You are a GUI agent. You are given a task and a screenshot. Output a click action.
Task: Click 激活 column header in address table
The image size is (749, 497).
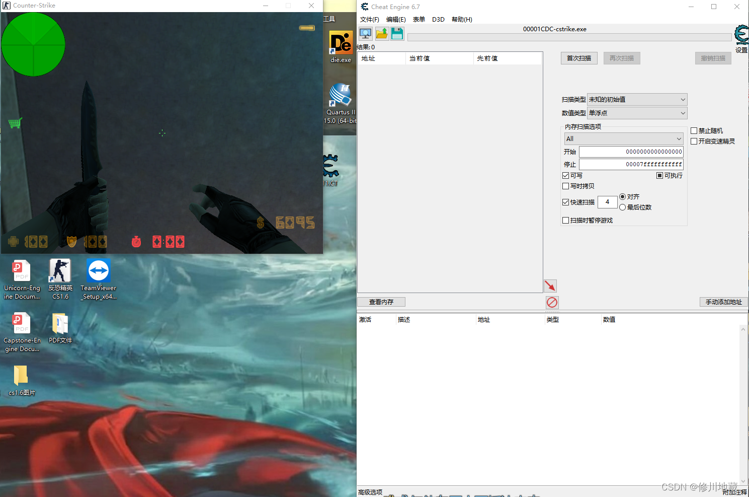[x=376, y=320]
